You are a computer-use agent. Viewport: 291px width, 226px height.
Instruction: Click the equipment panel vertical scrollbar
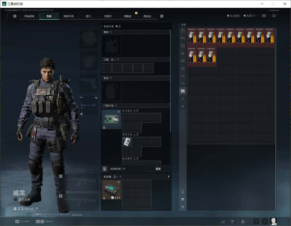[170, 81]
